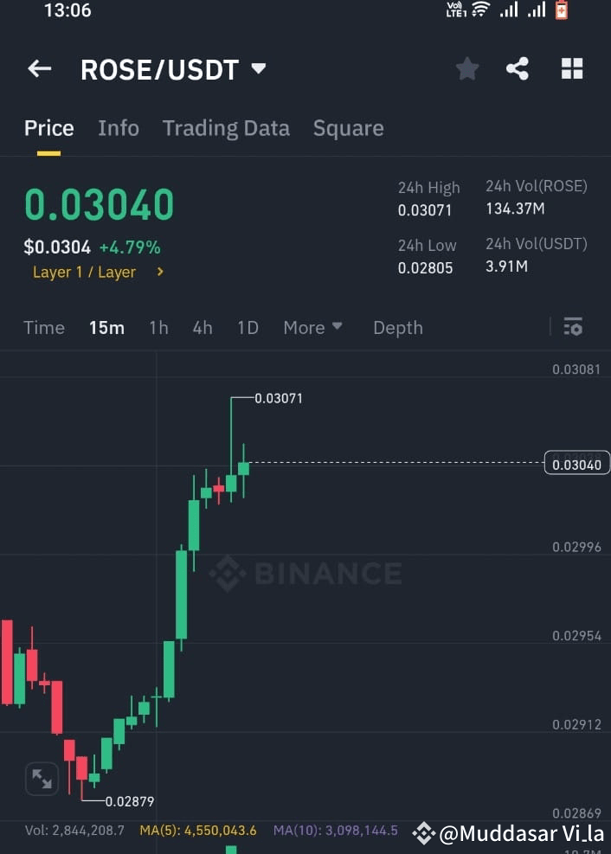Tap the 0.03071 chart high label
The height and width of the screenshot is (854, 611).
(279, 398)
